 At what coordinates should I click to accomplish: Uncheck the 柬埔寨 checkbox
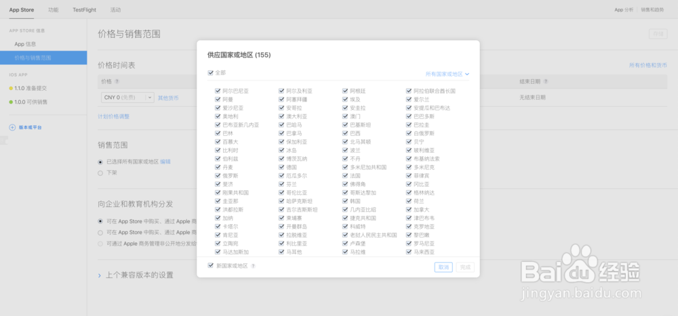[281, 218]
